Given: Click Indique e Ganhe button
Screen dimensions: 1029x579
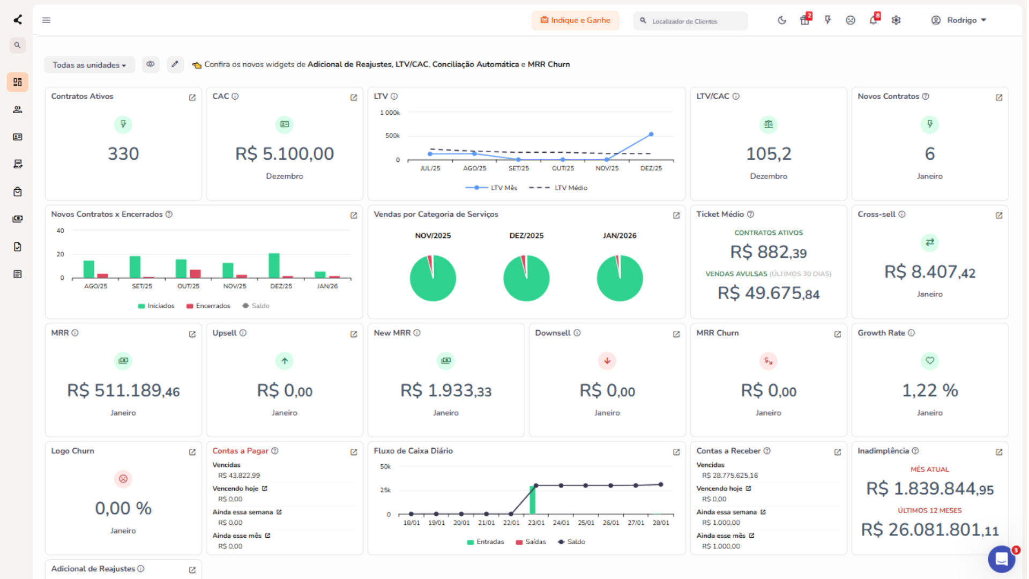Looking at the screenshot, I should click(575, 20).
